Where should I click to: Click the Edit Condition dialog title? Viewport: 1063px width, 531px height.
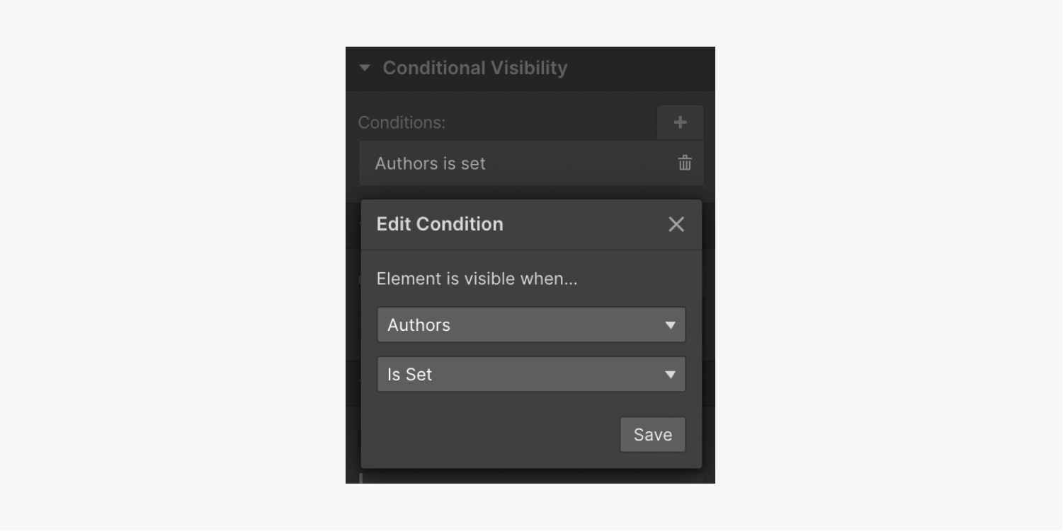(440, 224)
